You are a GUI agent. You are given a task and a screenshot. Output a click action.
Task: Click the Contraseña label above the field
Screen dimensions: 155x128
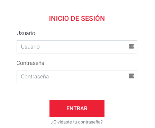tap(30, 63)
